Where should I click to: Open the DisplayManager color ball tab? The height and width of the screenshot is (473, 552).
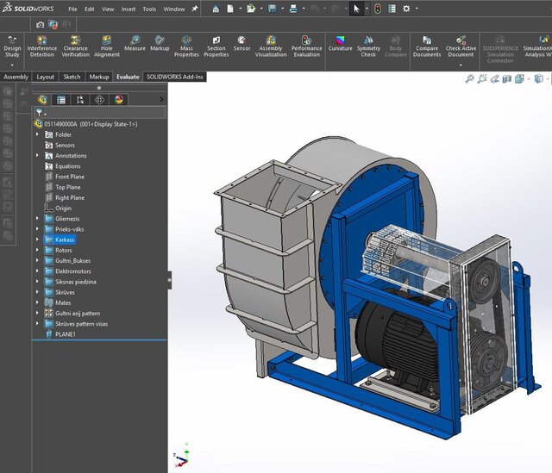coord(118,99)
